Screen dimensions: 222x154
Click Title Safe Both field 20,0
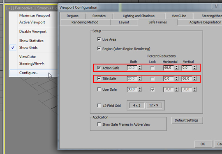(132, 78)
